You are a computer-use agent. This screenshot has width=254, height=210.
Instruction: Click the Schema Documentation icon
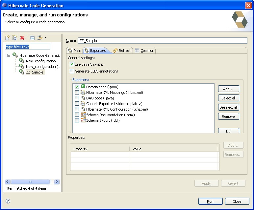tap(83, 115)
